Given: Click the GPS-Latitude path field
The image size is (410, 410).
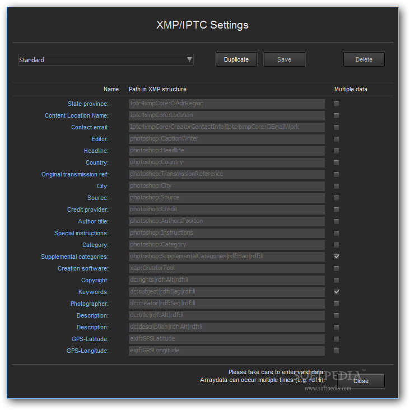Looking at the screenshot, I should [227, 339].
